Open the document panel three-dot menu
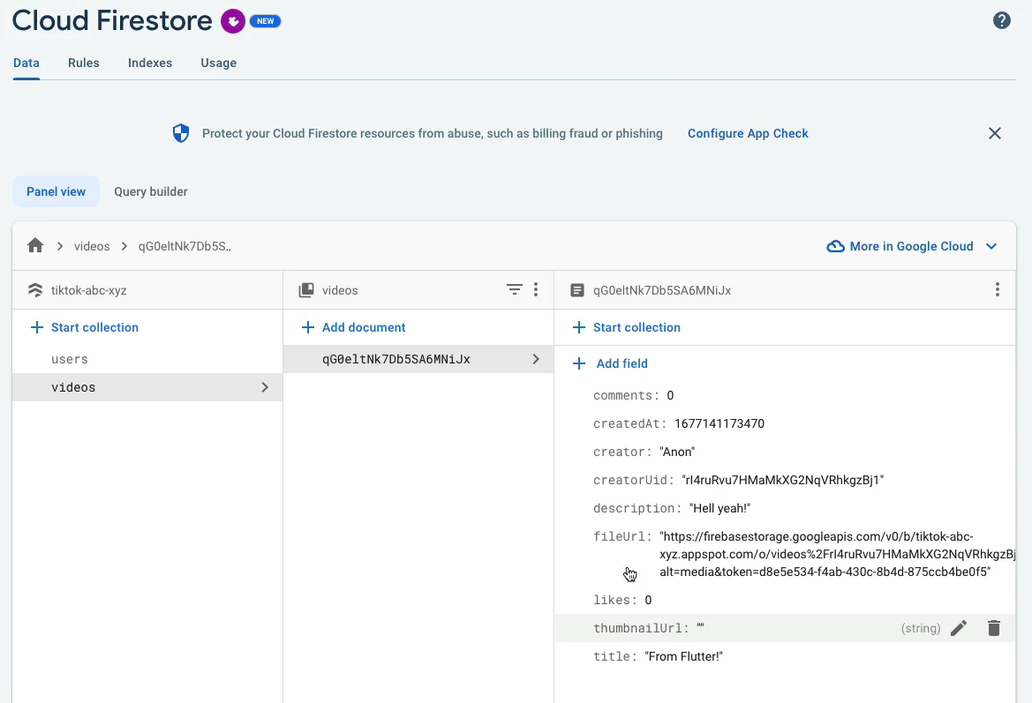1032x703 pixels. (x=997, y=289)
